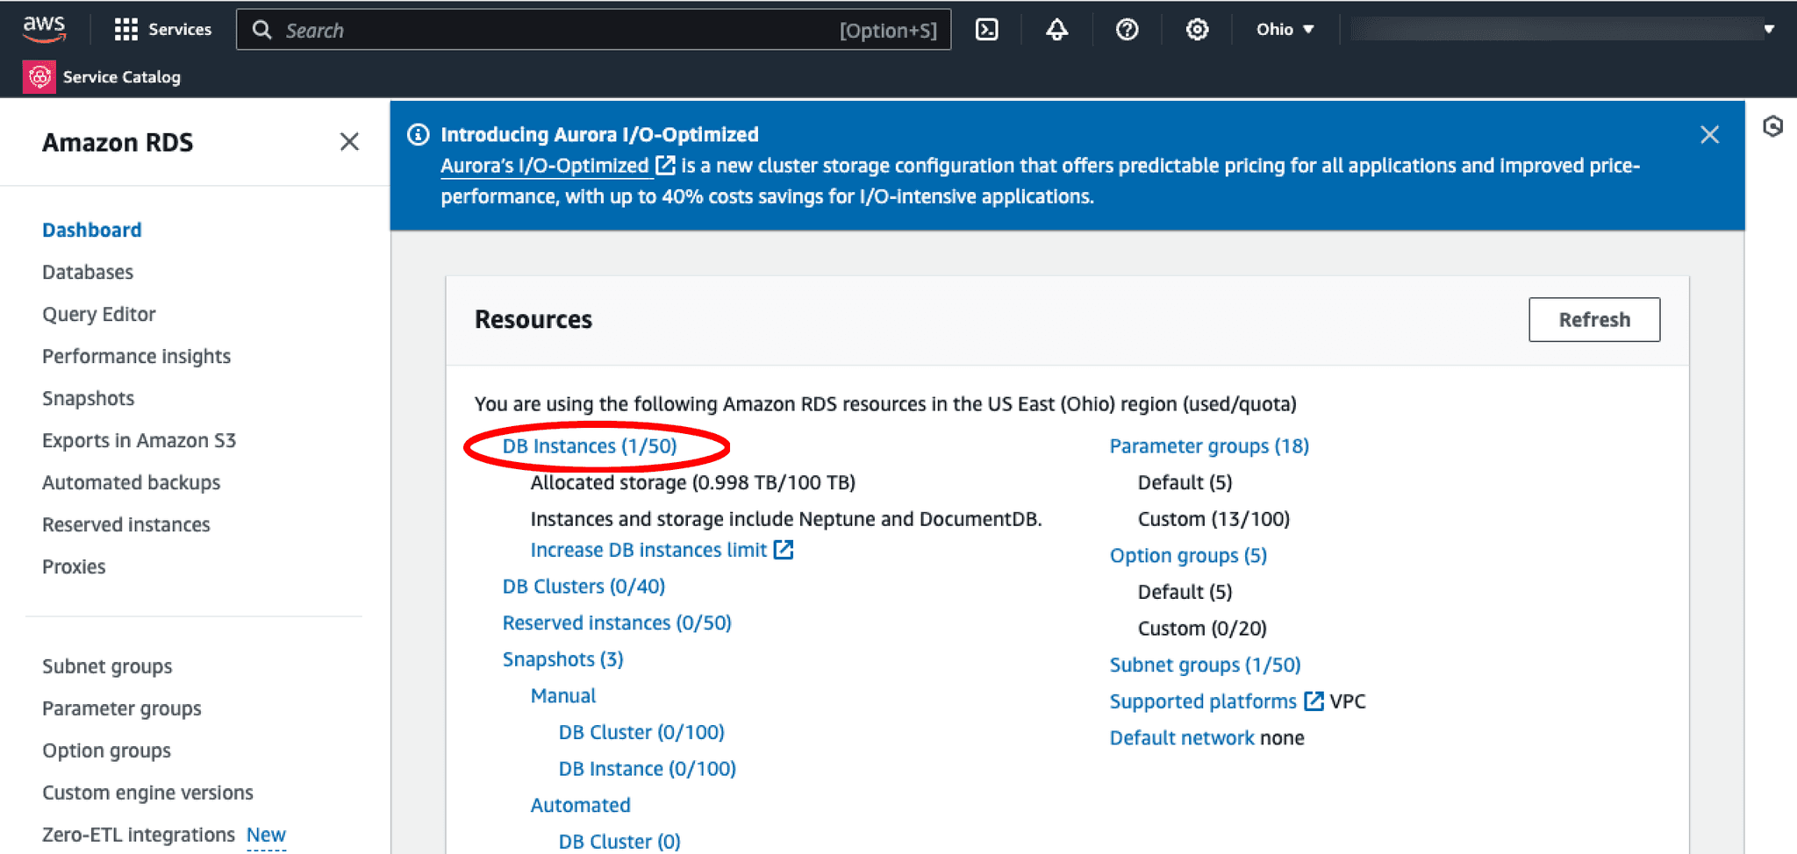Click the New badge beside Zero-ETL integrations
Viewport: 1797px width, 854px height.
[266, 836]
